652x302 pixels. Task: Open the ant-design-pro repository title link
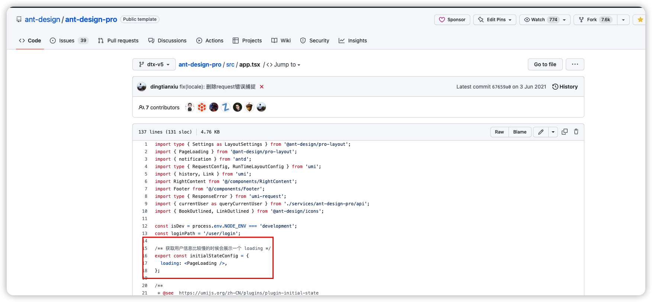91,19
